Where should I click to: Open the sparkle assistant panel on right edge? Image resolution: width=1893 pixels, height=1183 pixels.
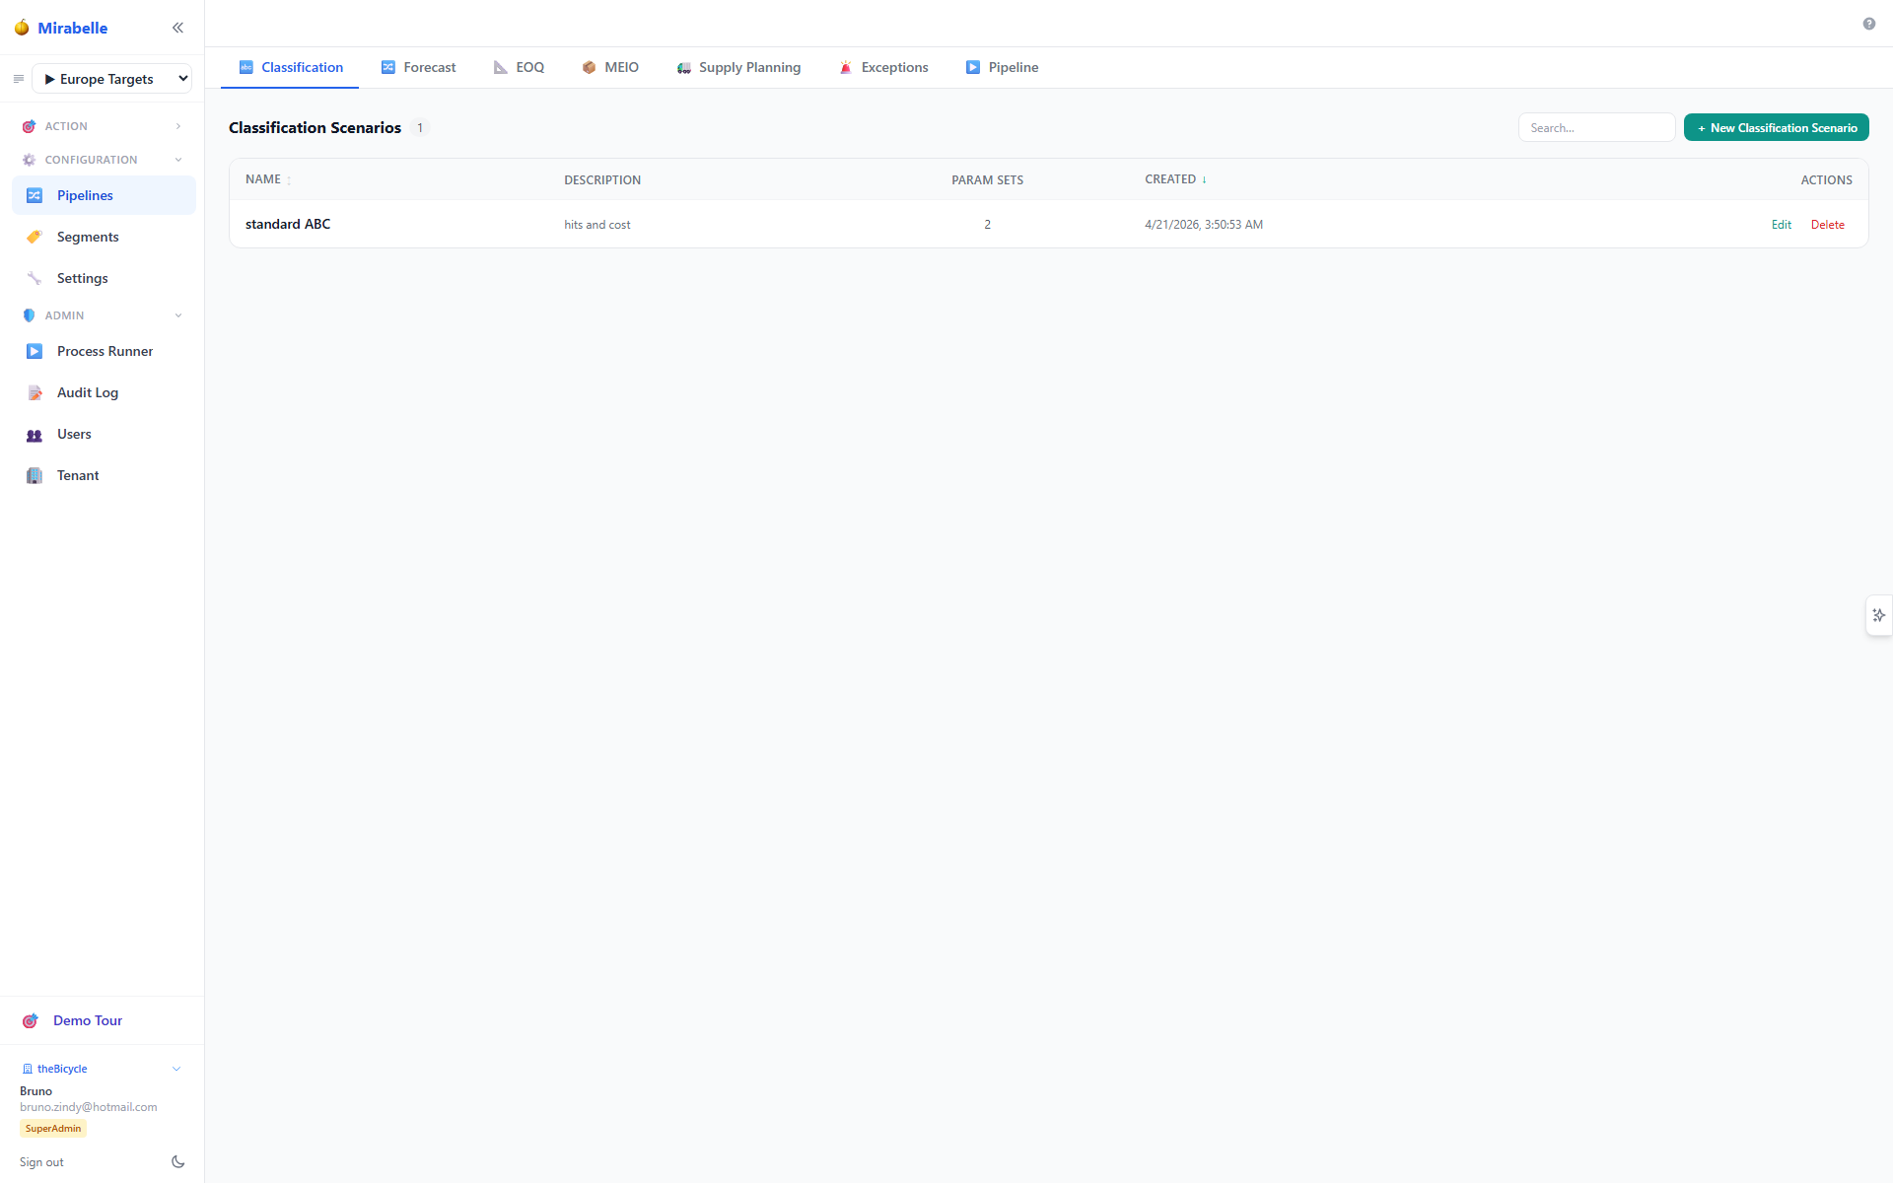point(1879,615)
